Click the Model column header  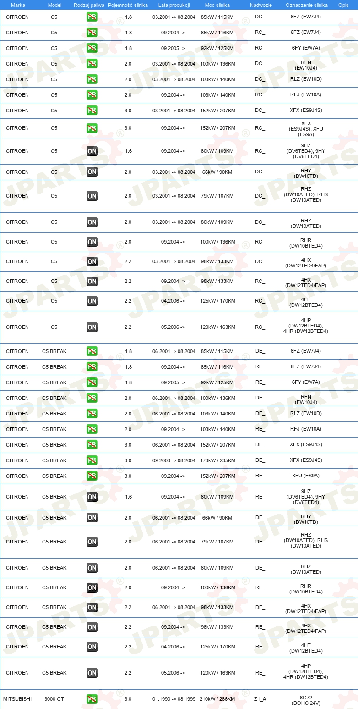pos(54,5)
